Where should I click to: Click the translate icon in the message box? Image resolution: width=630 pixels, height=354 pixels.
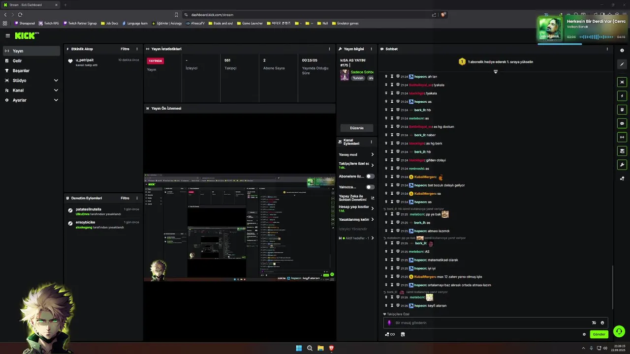594,323
